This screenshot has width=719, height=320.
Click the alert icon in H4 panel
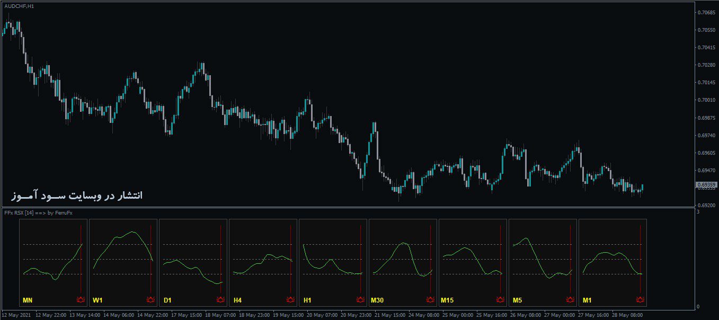pos(291,300)
